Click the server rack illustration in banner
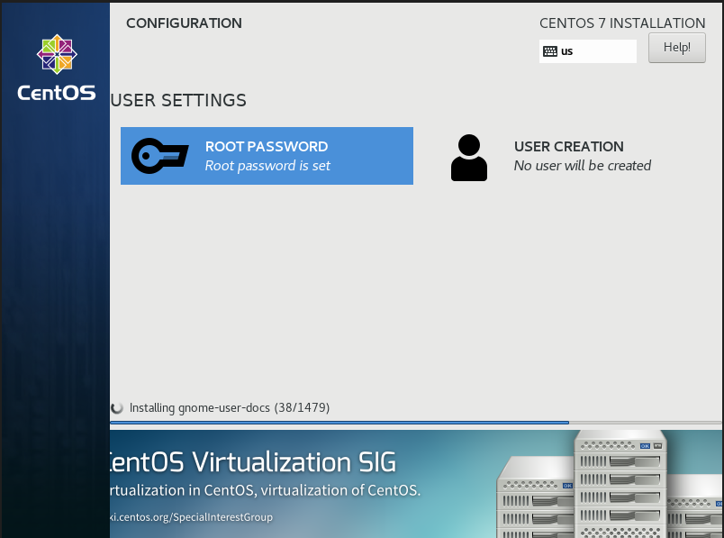The width and height of the screenshot is (724, 538). click(610, 485)
